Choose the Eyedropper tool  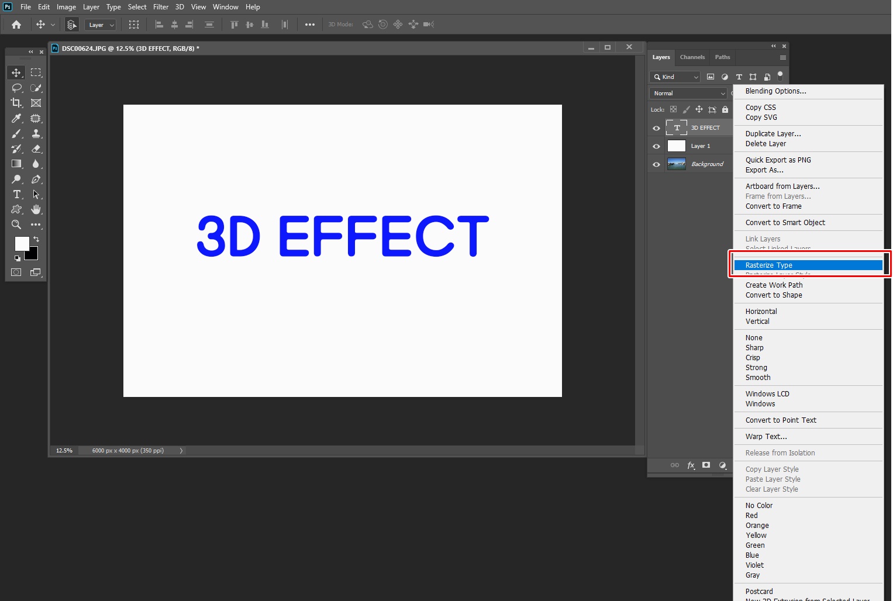tap(16, 118)
